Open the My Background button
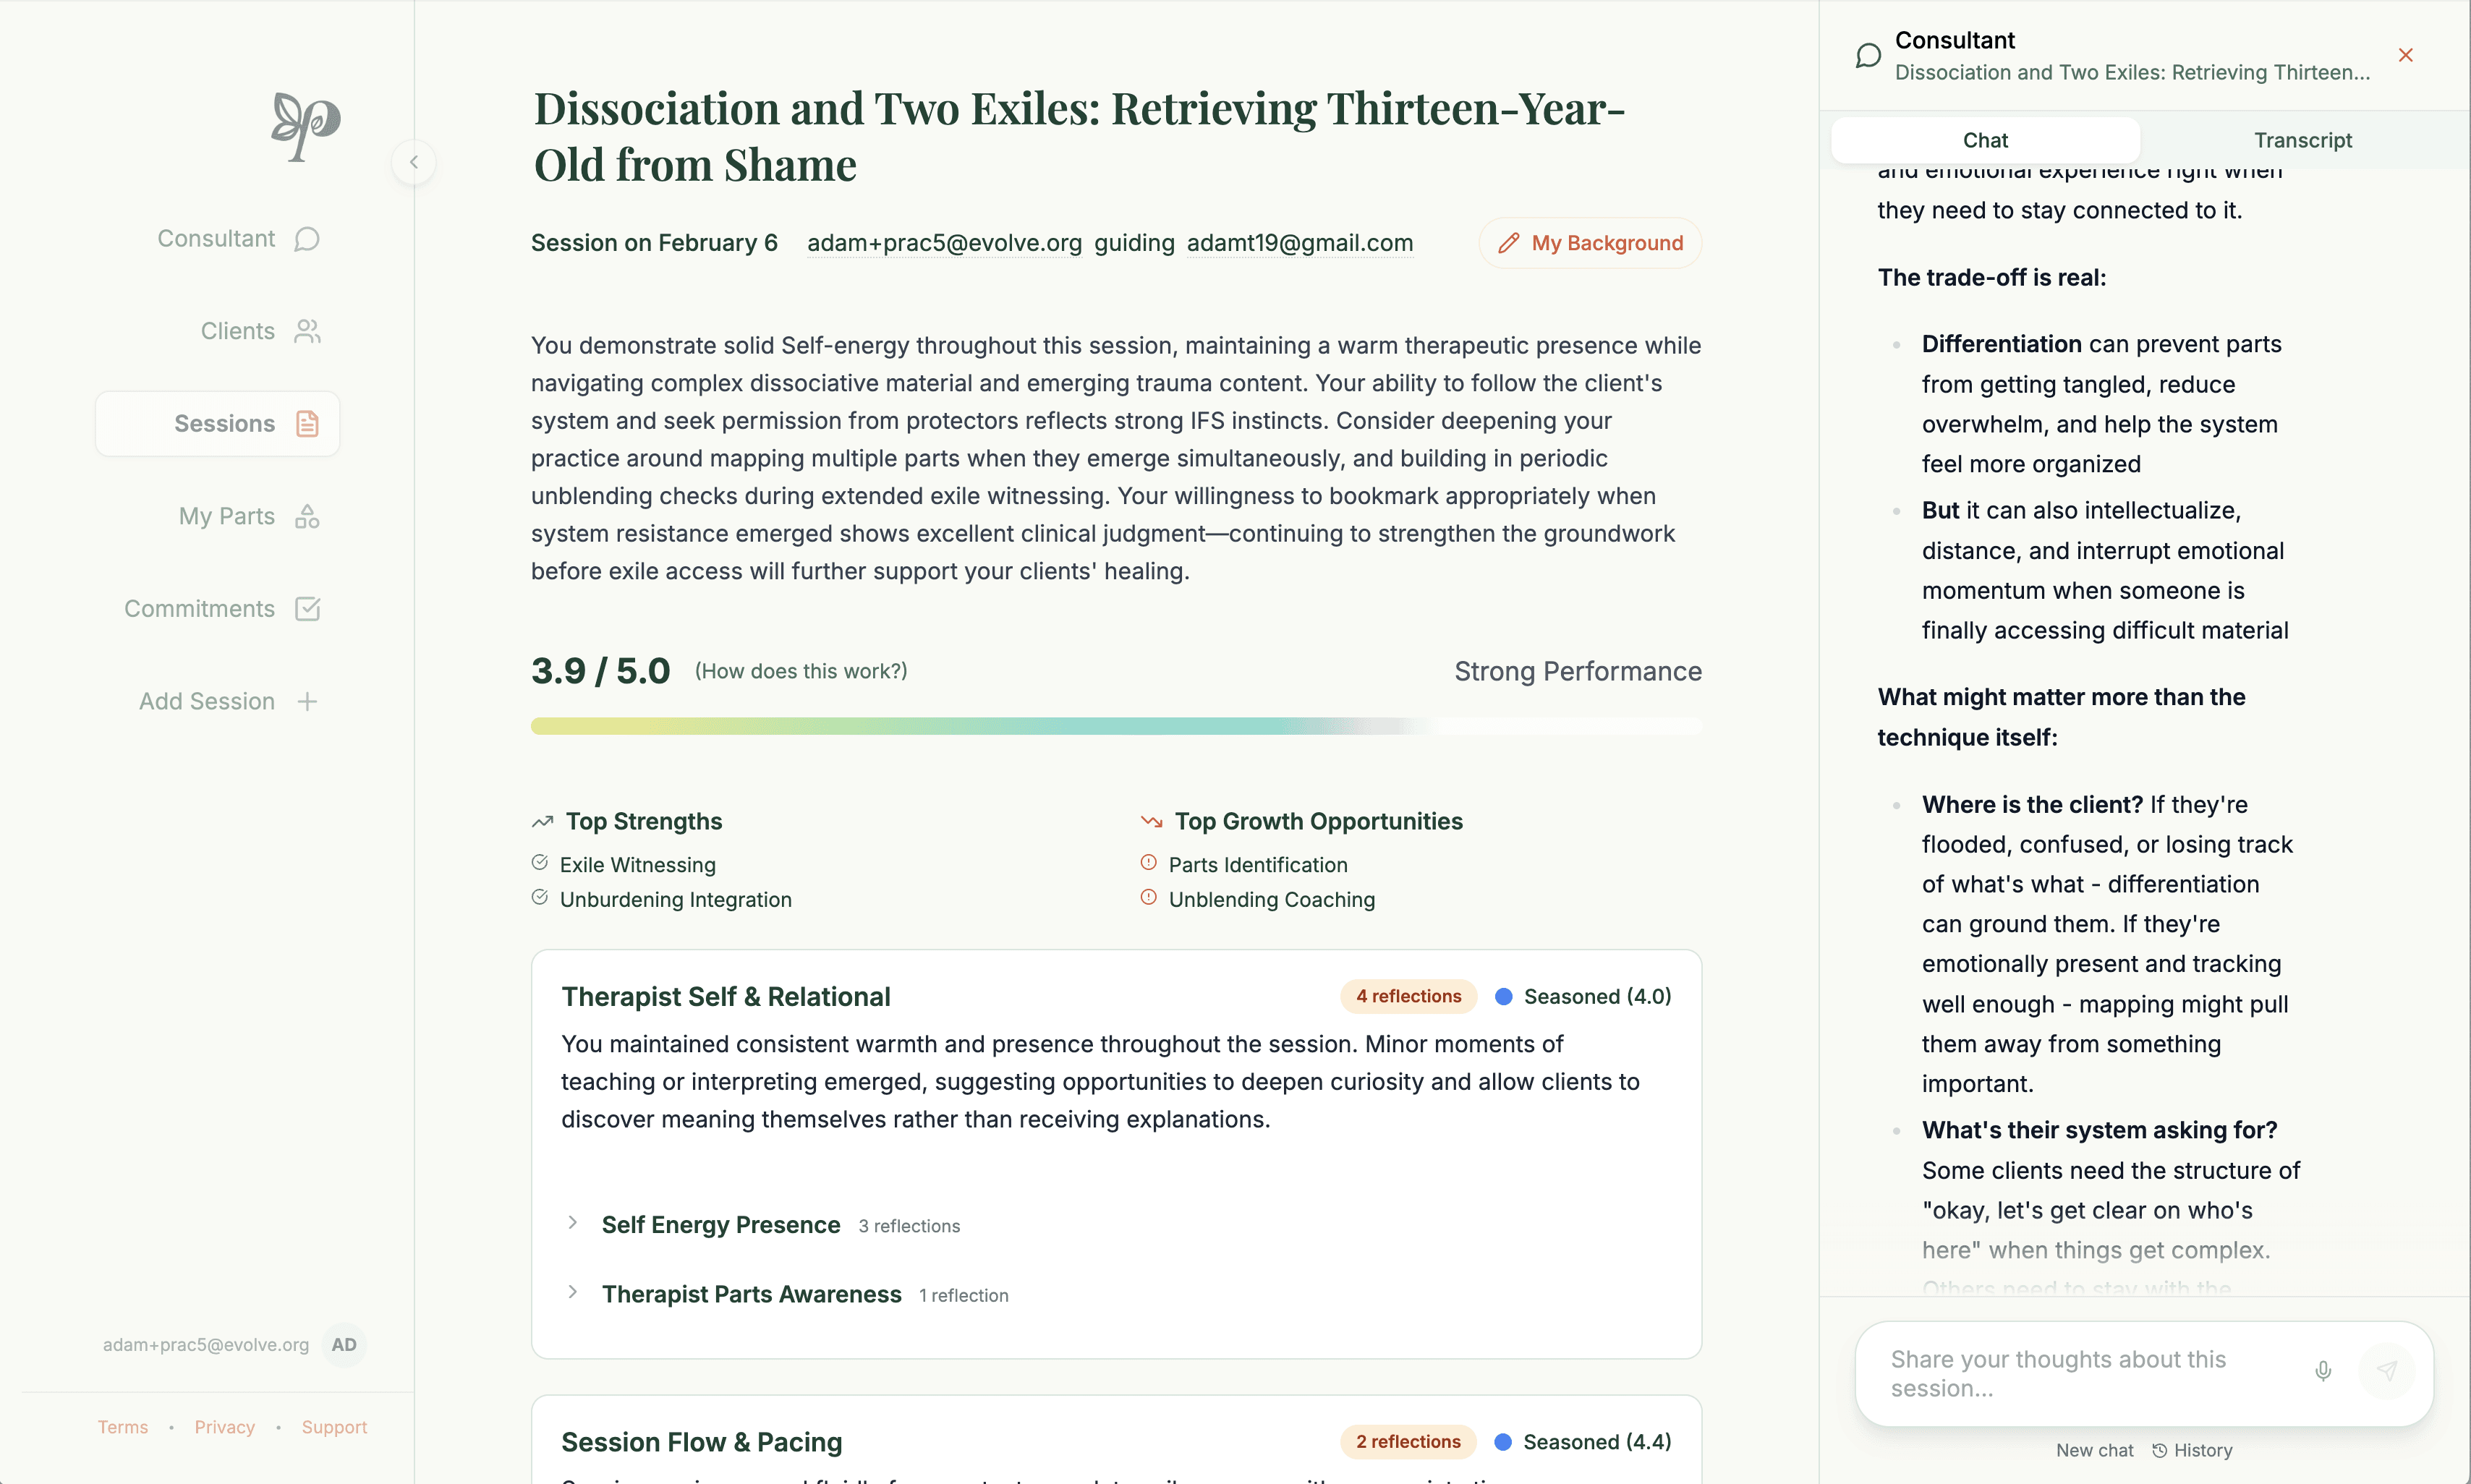The width and height of the screenshot is (2471, 1484). [x=1590, y=243]
